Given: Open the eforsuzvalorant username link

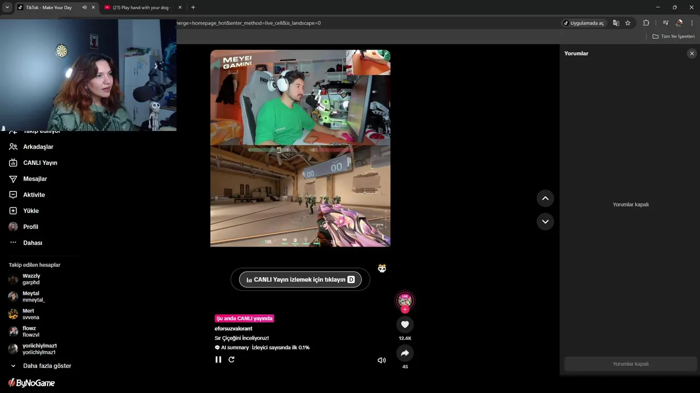Looking at the screenshot, I should point(234,329).
